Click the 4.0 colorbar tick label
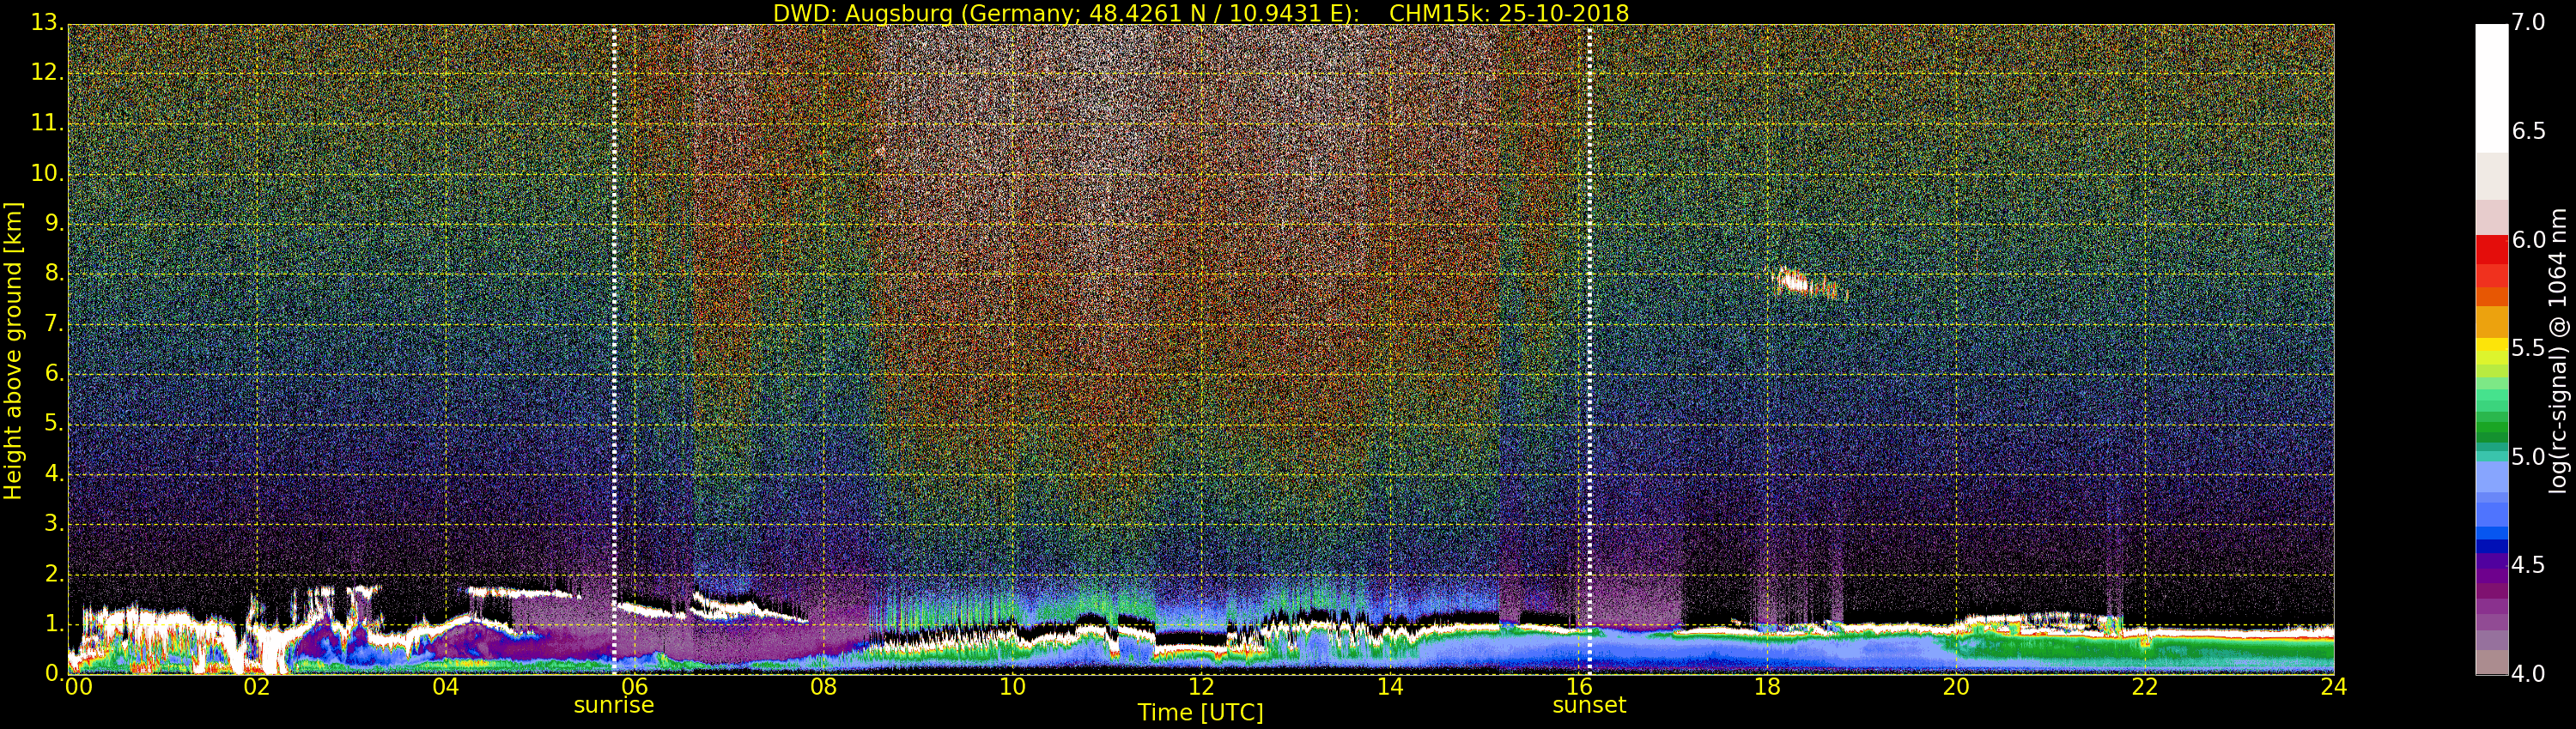The height and width of the screenshot is (729, 2576). coord(2528,674)
